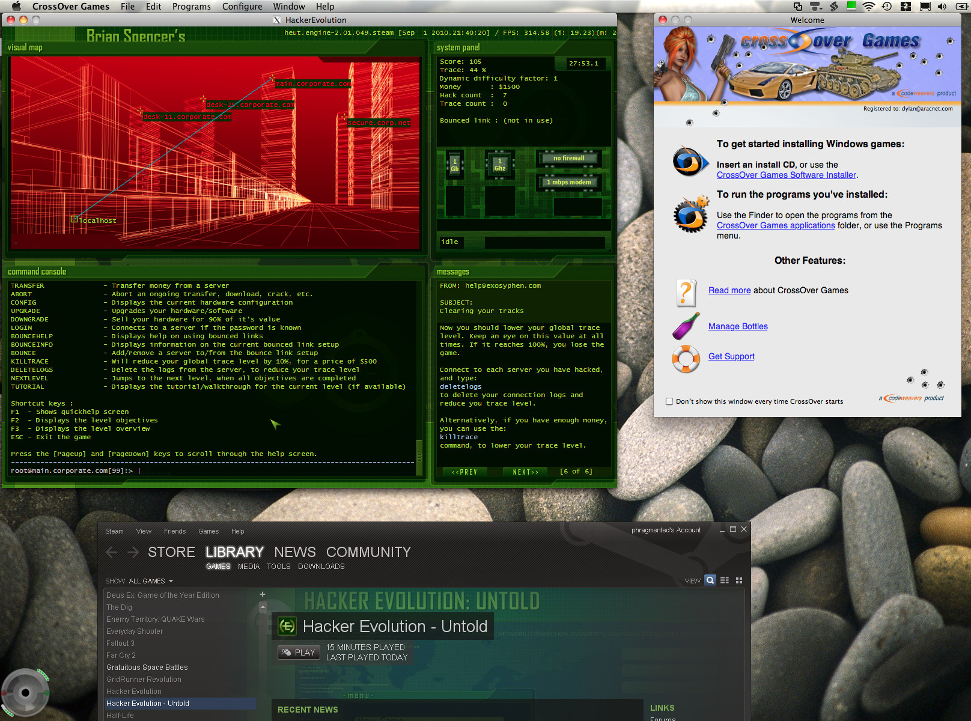Click the purple bottle icon
The height and width of the screenshot is (721, 971).
(686, 326)
